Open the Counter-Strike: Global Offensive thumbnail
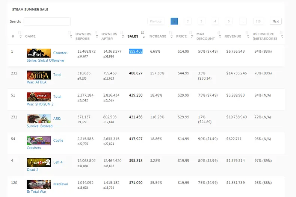This screenshot has height=197, width=296. tap(39, 53)
